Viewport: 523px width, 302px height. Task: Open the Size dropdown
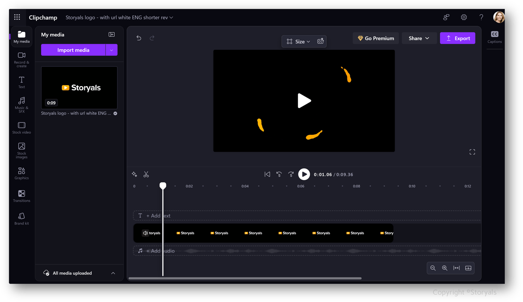300,41
